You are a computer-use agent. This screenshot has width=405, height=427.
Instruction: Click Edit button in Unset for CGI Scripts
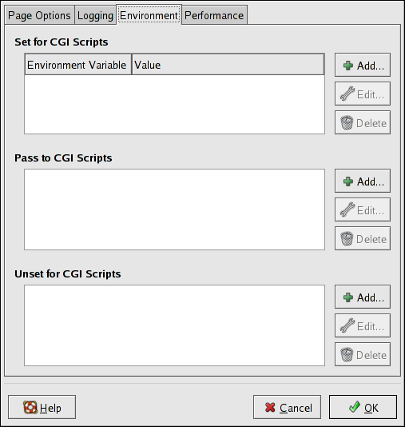point(363,325)
